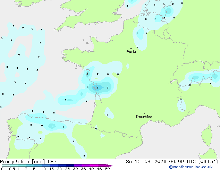Open the weatheronline.co.uk copyright link
This screenshot has width=220, height=170.
(x=191, y=167)
